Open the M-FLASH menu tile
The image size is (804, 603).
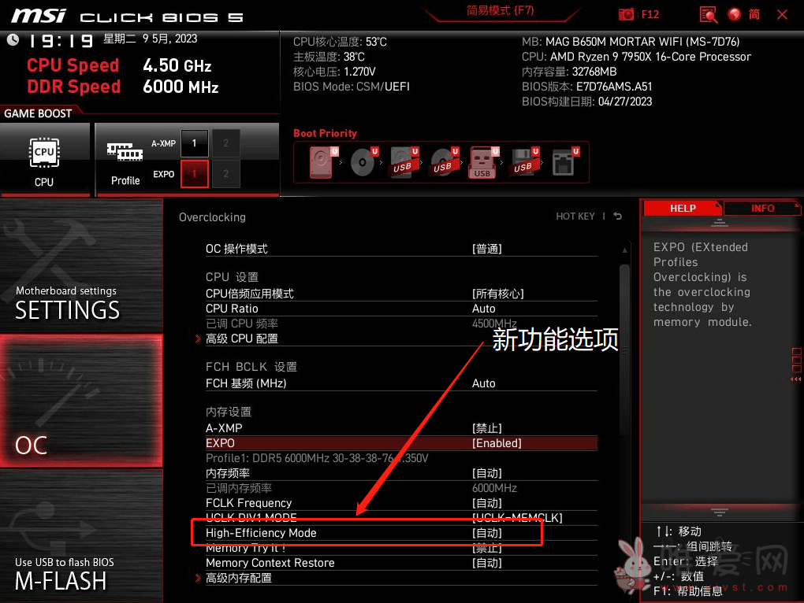coord(81,536)
